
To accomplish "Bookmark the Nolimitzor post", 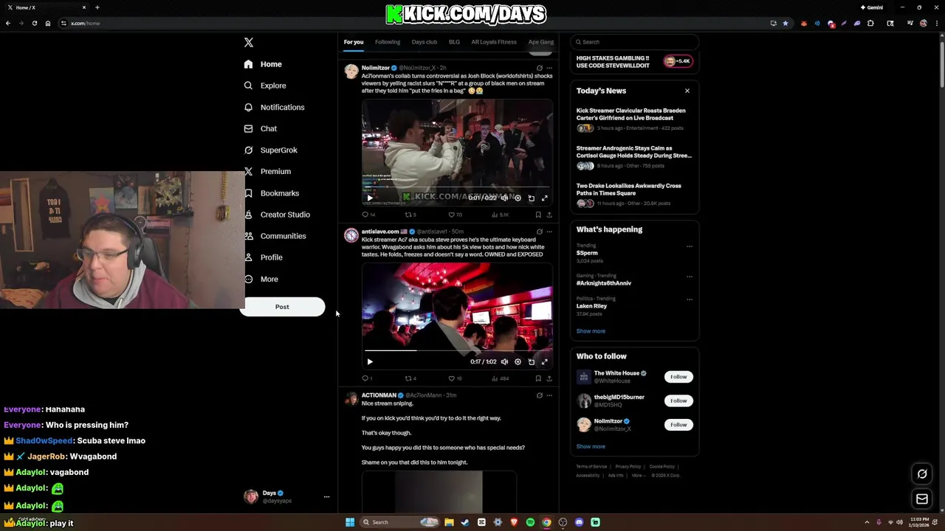I will coord(538,215).
